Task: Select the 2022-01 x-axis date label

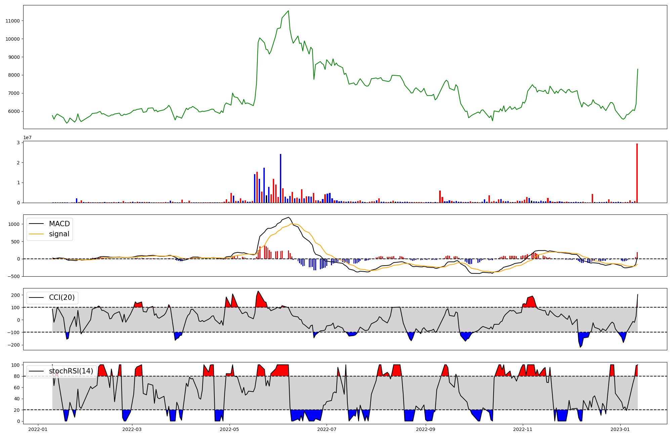Action: (x=38, y=429)
